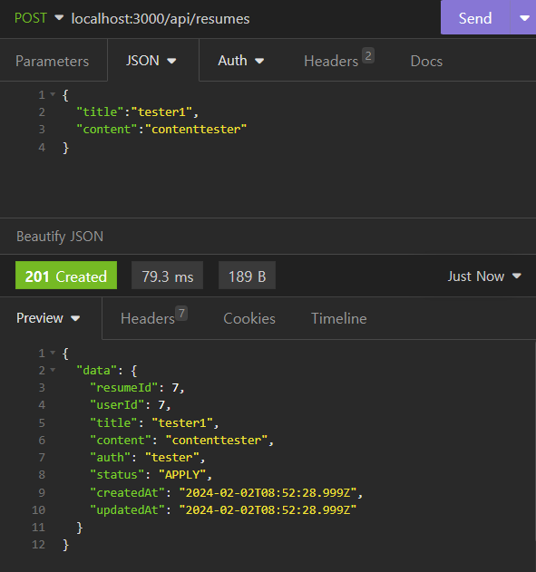The width and height of the screenshot is (536, 572).
Task: Open the Just Now response history dropdown
Action: (484, 276)
